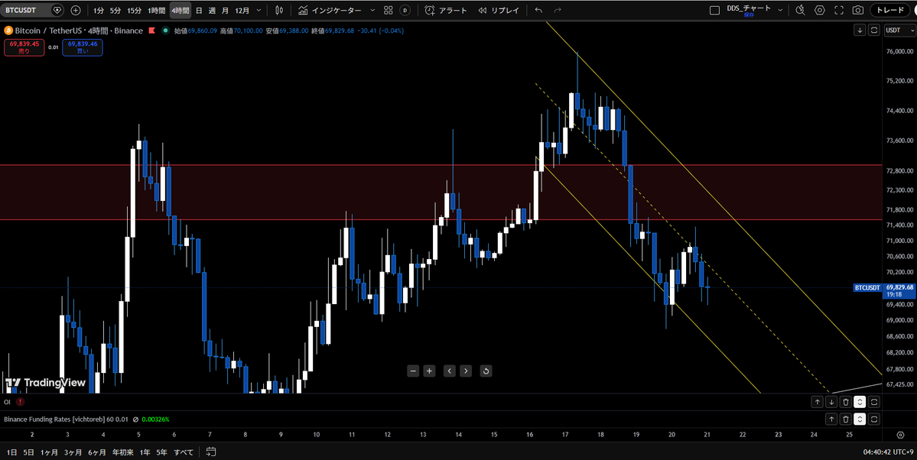Select the 1日 date range
Image resolution: width=917 pixels, height=460 pixels.
click(x=11, y=452)
